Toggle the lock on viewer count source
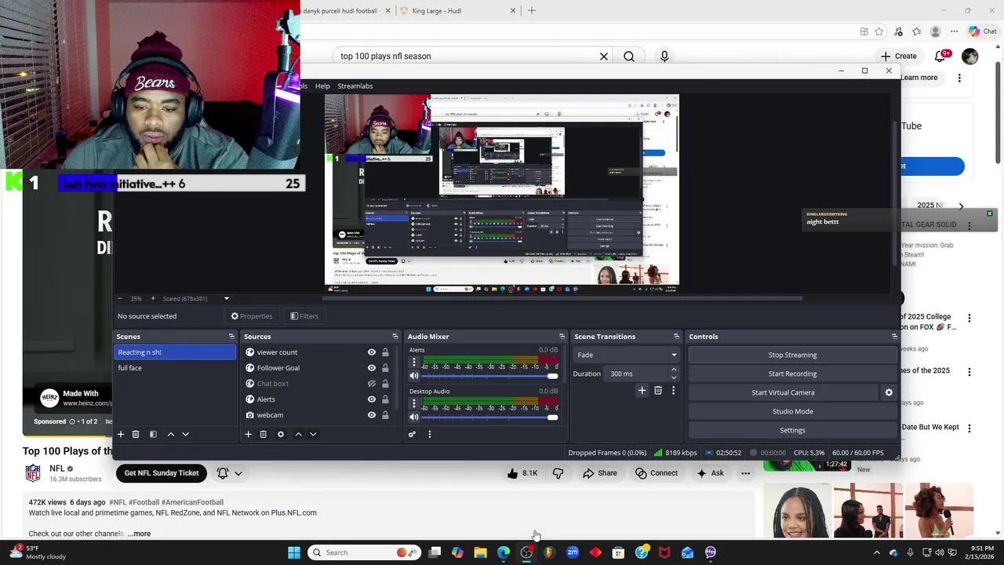The width and height of the screenshot is (1004, 565). [x=385, y=352]
